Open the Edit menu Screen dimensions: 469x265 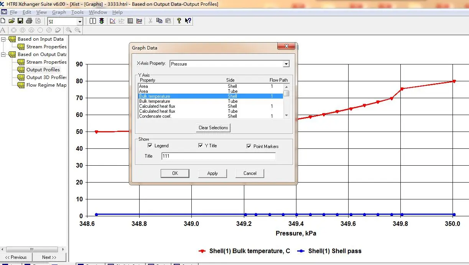(27, 12)
